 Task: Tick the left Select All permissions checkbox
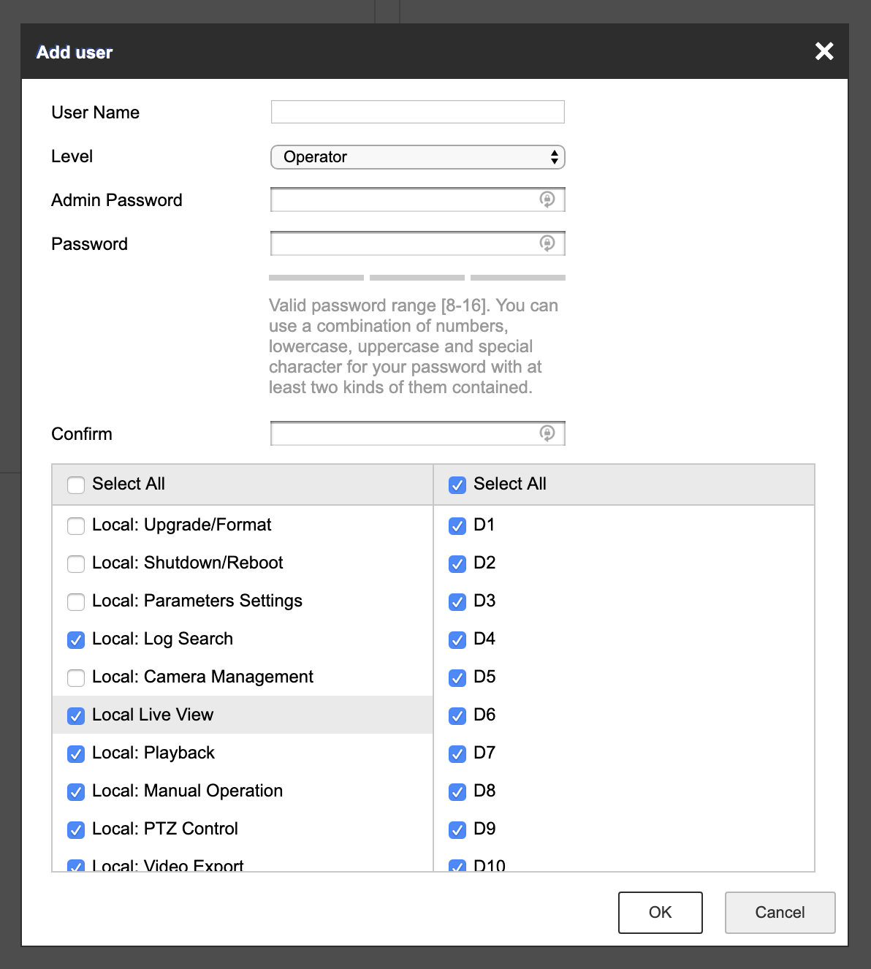tap(76, 485)
